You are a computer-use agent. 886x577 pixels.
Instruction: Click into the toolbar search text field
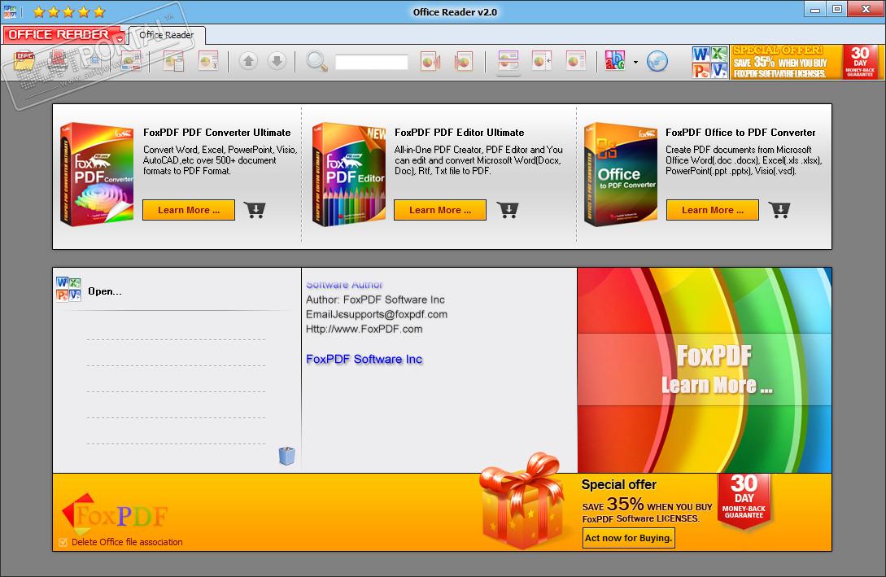pos(371,62)
